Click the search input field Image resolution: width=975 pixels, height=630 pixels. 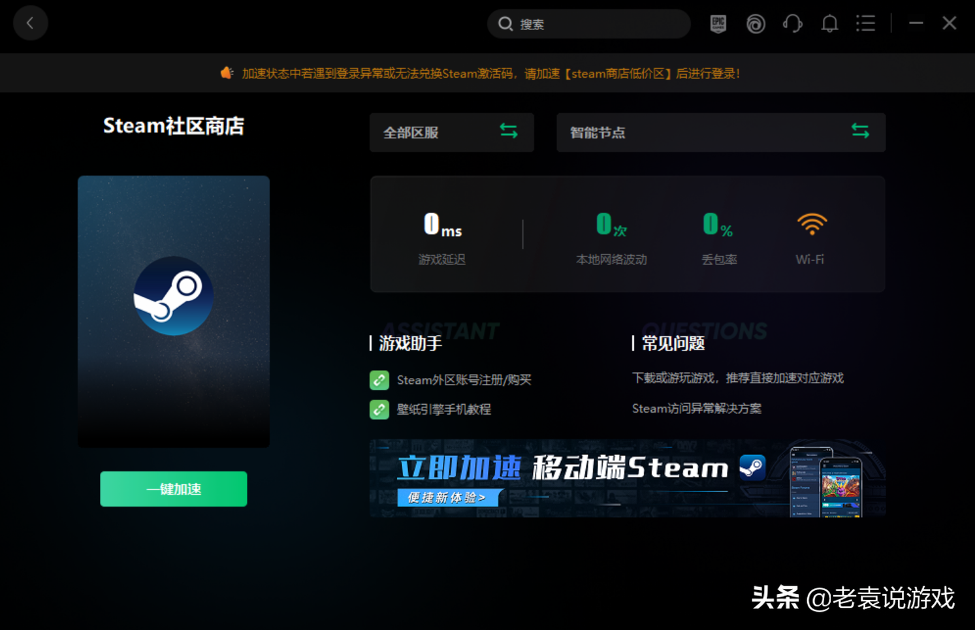(588, 24)
